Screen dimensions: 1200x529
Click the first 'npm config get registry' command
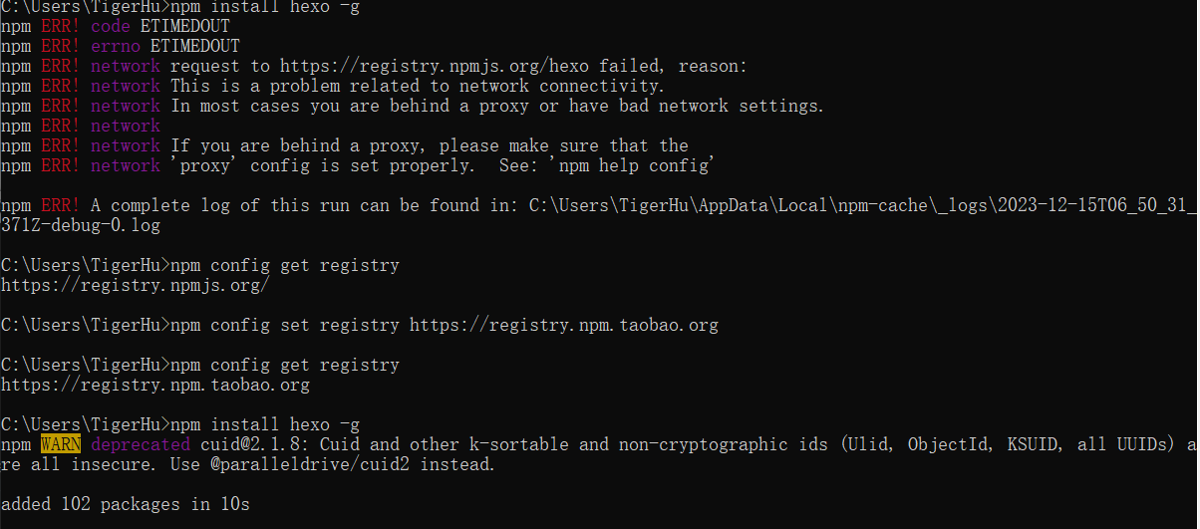coord(285,265)
